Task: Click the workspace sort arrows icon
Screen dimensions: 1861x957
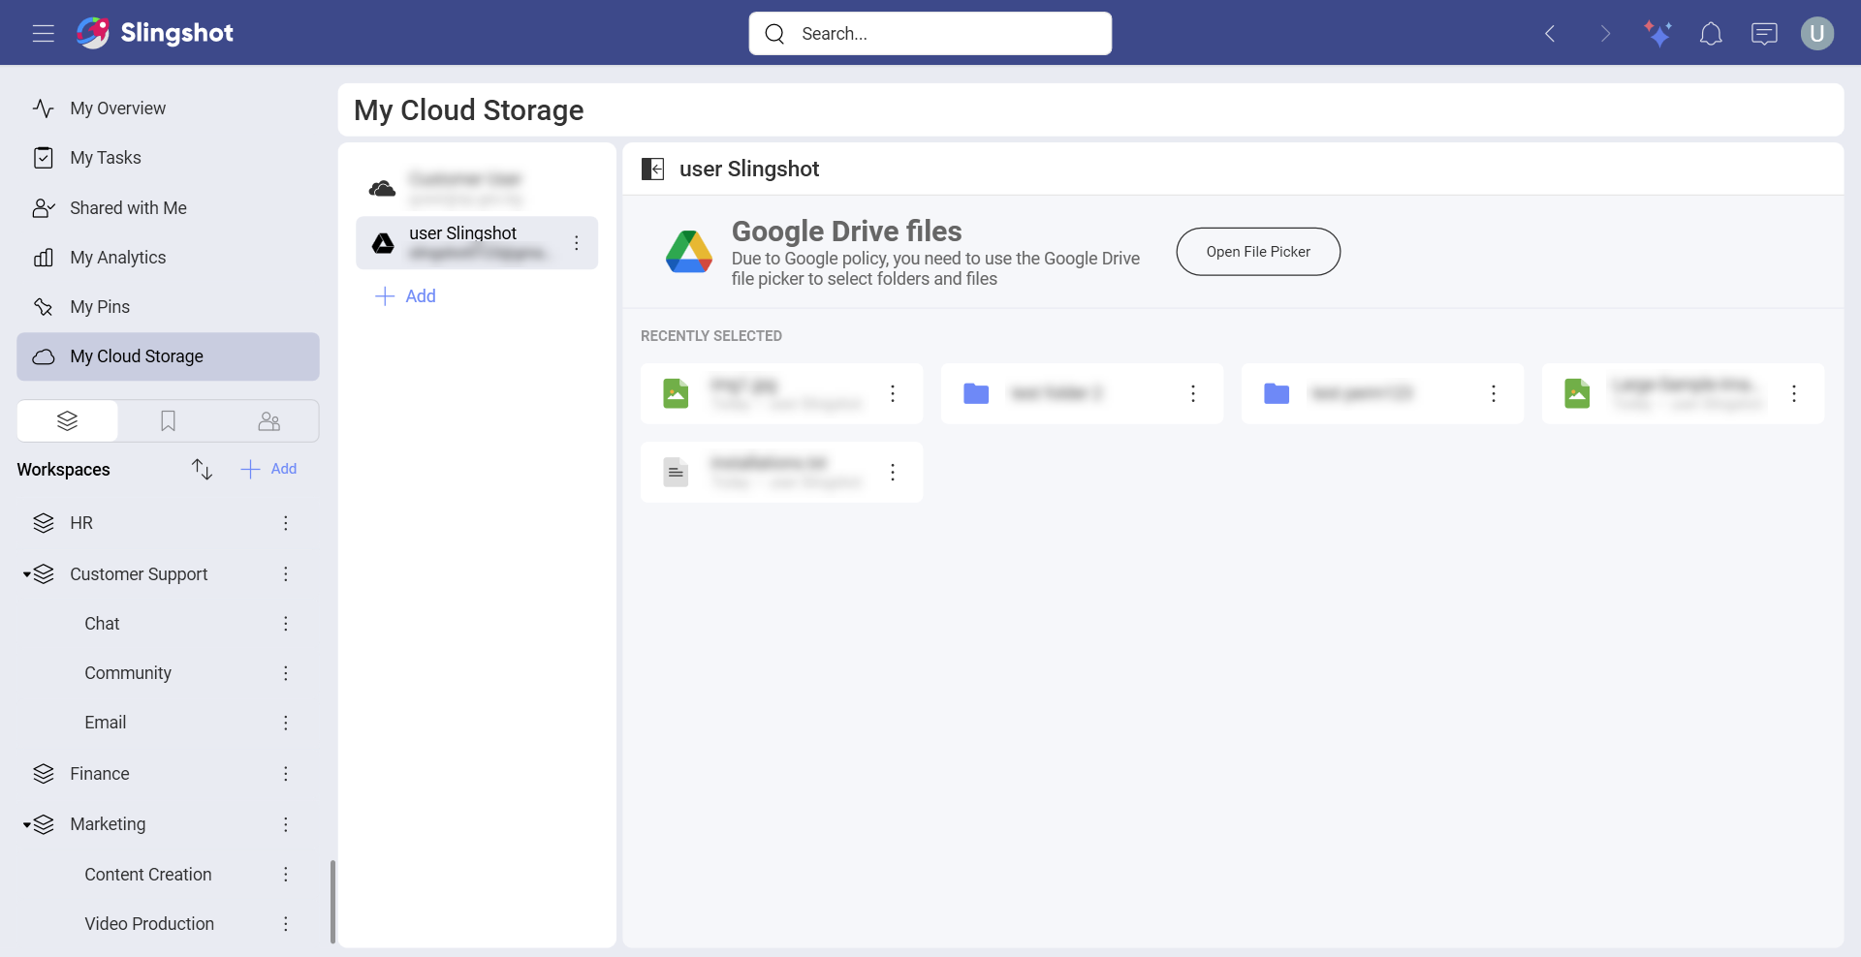Action: (202, 468)
